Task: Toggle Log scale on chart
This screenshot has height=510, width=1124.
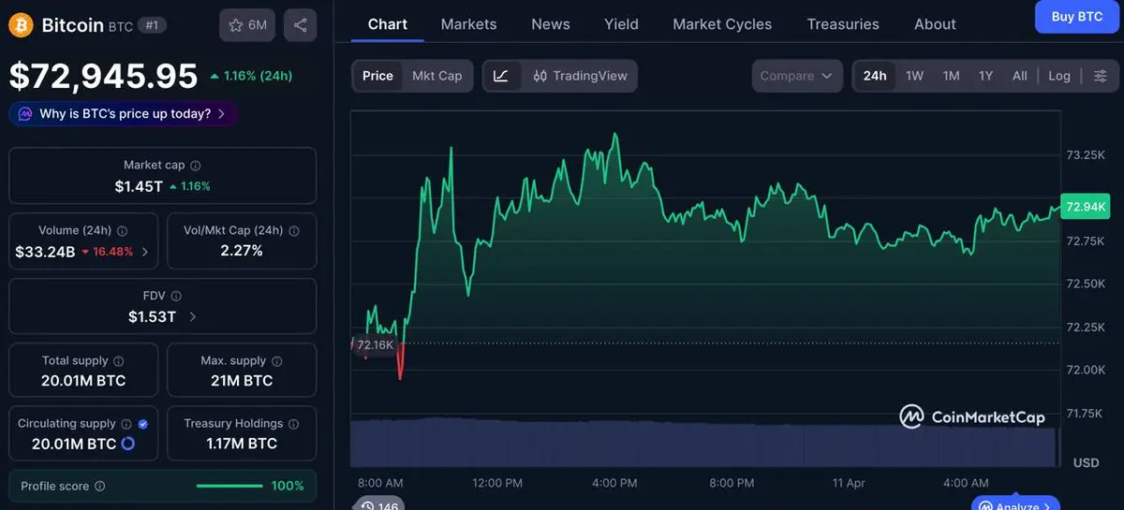Action: tap(1059, 76)
